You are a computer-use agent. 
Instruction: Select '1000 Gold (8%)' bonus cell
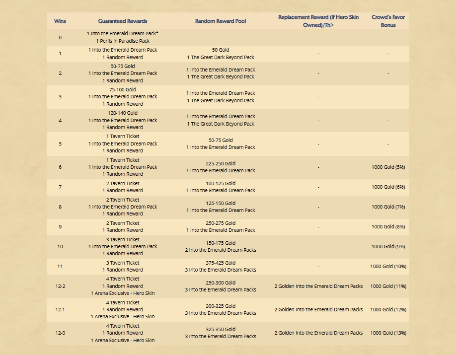388,226
